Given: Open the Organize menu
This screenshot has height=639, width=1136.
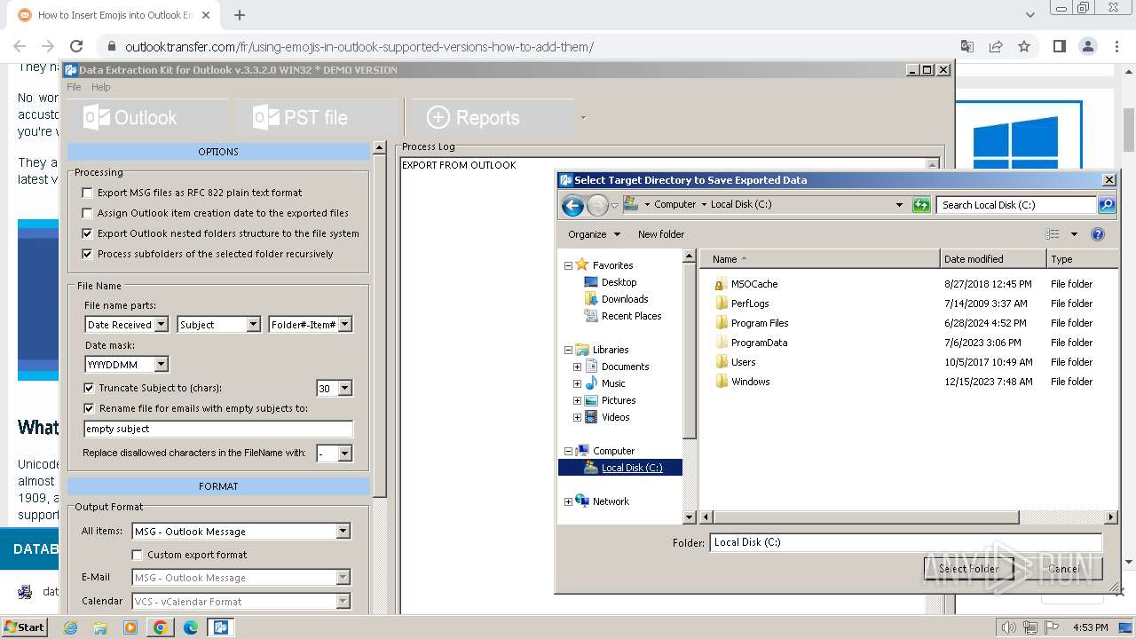Looking at the screenshot, I should (x=594, y=234).
